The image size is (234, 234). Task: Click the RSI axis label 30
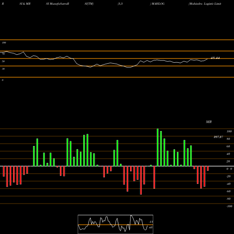click(3, 69)
